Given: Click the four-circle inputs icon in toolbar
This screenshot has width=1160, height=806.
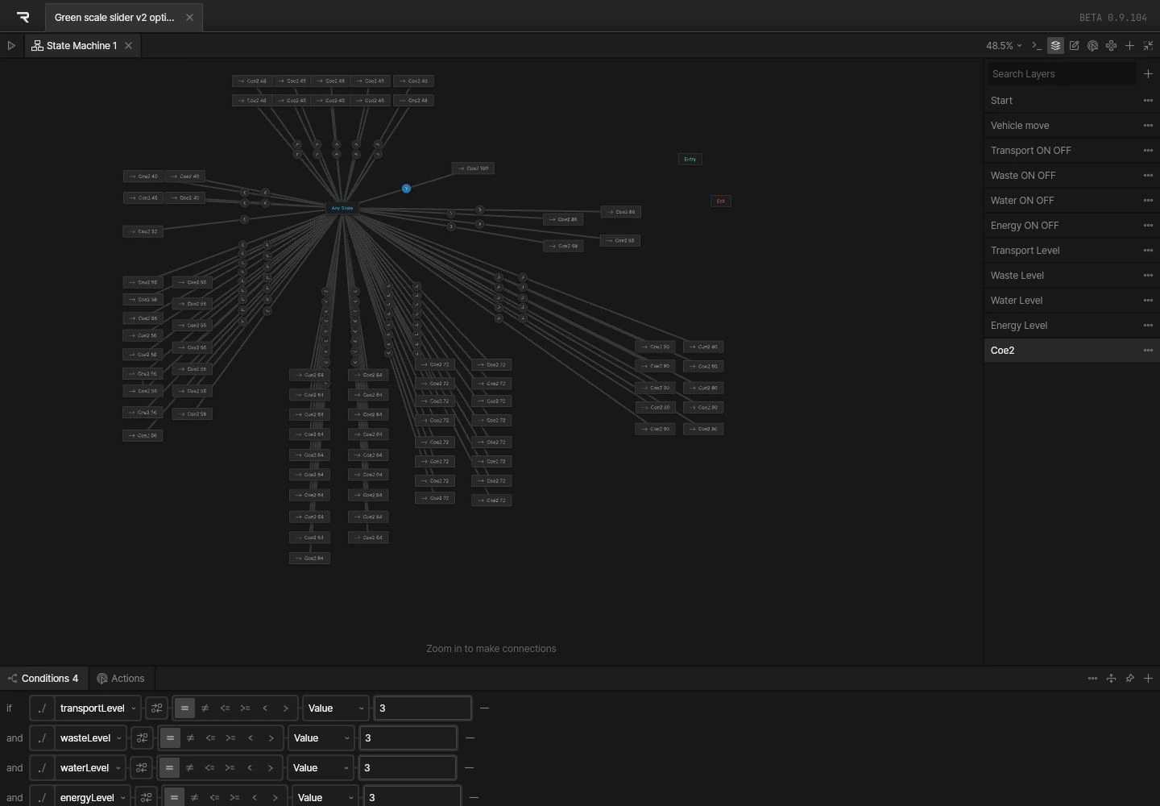Looking at the screenshot, I should tap(1111, 46).
